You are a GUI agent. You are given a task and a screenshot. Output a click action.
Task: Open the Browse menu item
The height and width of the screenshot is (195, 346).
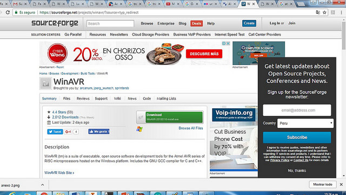147,23
